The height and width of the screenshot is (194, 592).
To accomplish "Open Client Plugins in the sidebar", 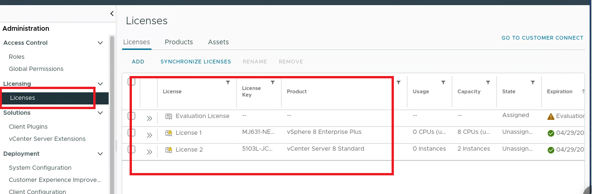I will tap(28, 126).
